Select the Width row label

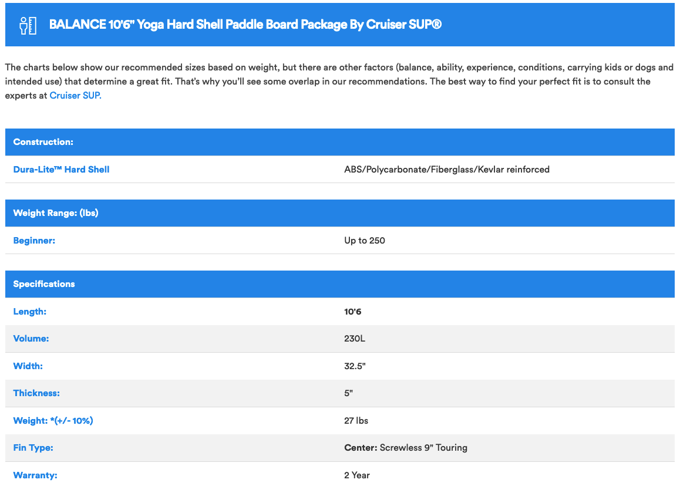(x=28, y=366)
